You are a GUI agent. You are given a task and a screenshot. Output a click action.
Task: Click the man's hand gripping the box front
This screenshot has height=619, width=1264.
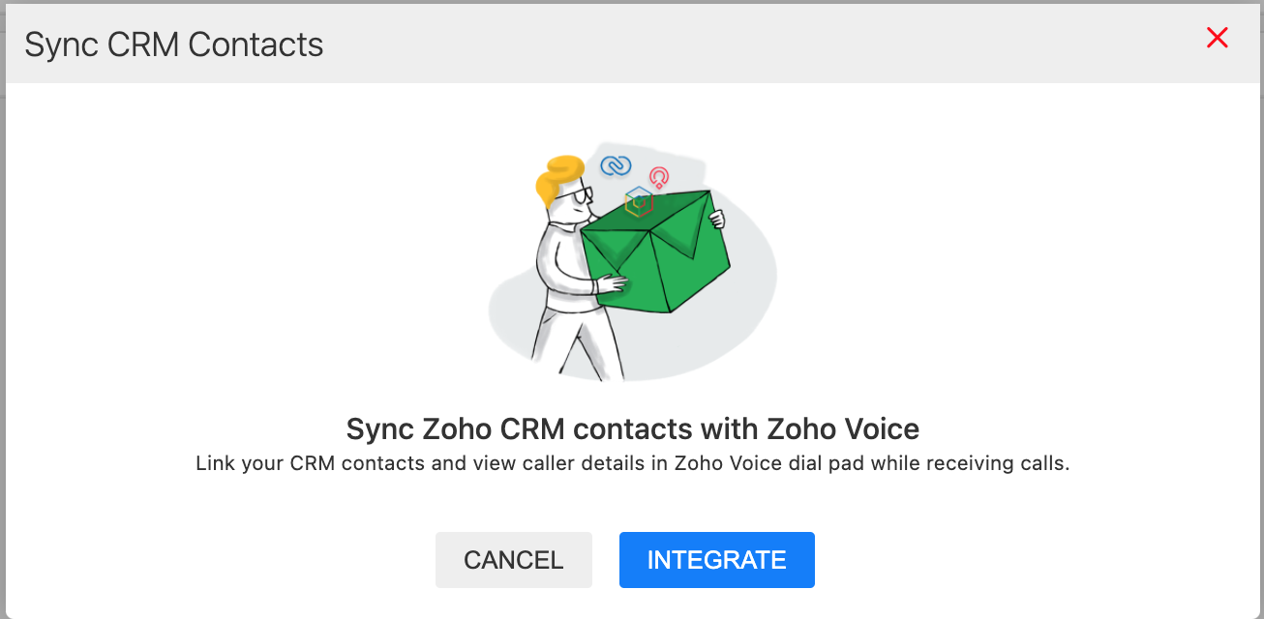pyautogui.click(x=612, y=283)
